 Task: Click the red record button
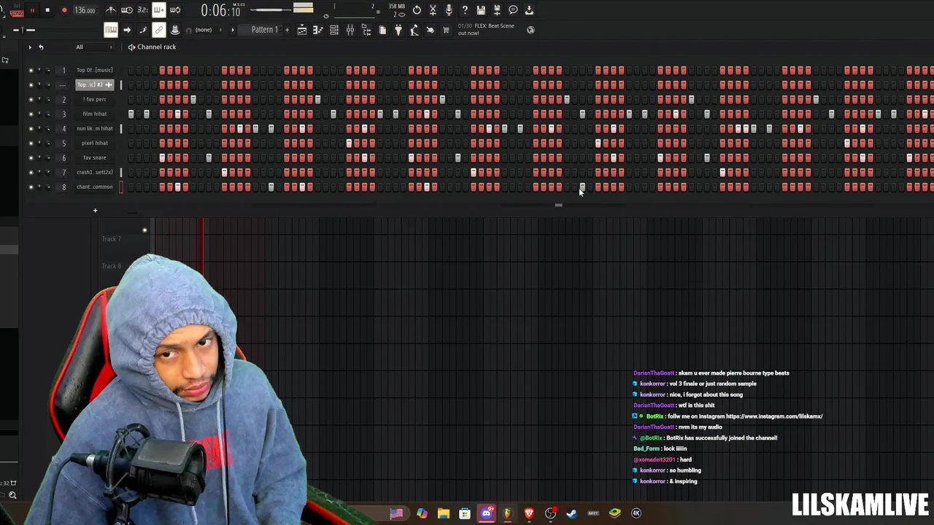pyautogui.click(x=64, y=10)
